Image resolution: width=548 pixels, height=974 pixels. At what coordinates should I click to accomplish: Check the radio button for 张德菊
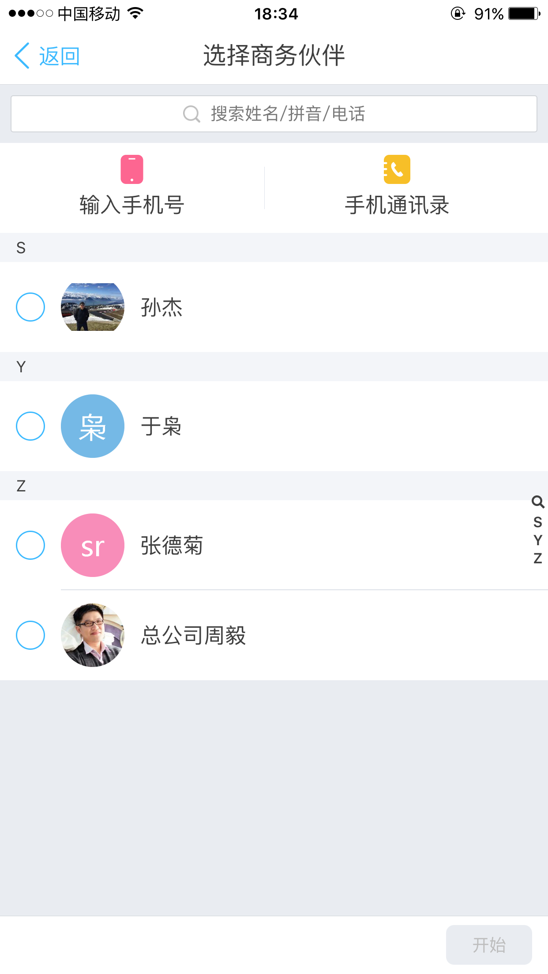[30, 545]
